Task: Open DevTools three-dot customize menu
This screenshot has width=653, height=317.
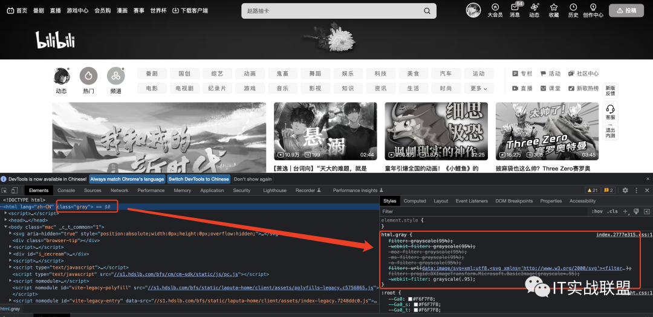Action: [x=636, y=191]
